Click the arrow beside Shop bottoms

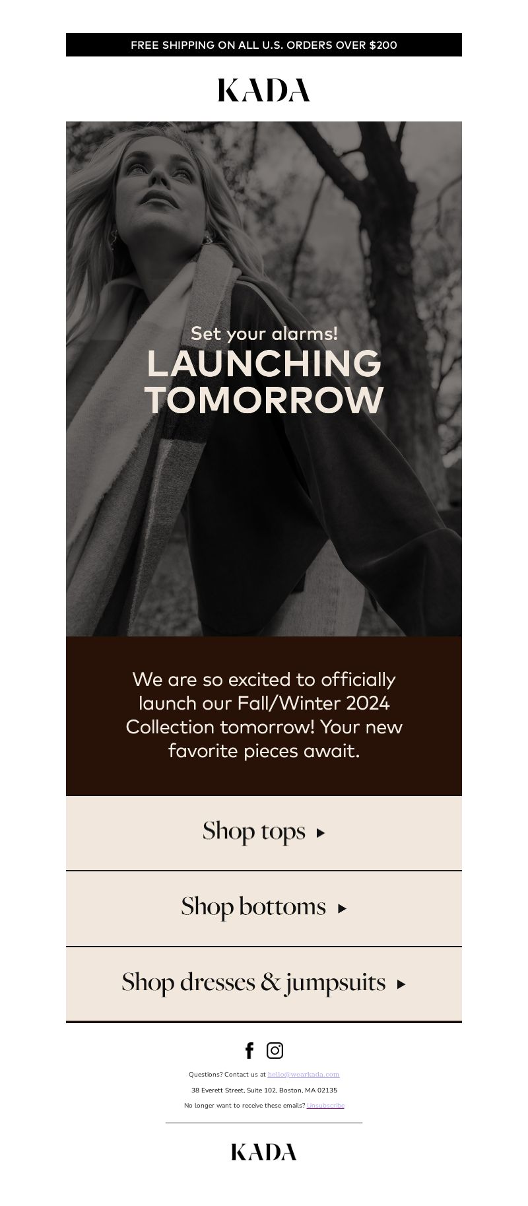[x=342, y=909]
